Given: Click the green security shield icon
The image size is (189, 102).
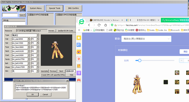Looking at the screenshot, I should click(112, 25).
